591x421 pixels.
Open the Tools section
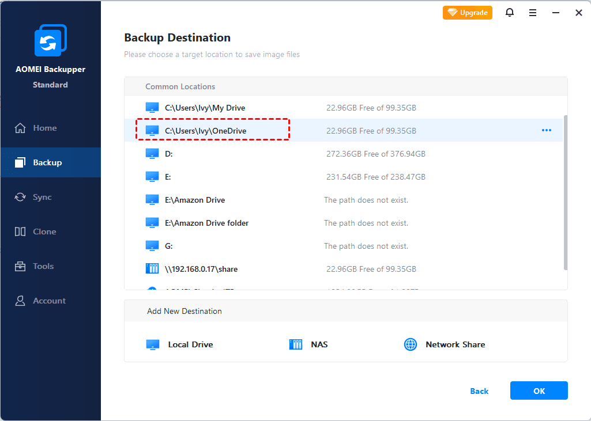[43, 266]
